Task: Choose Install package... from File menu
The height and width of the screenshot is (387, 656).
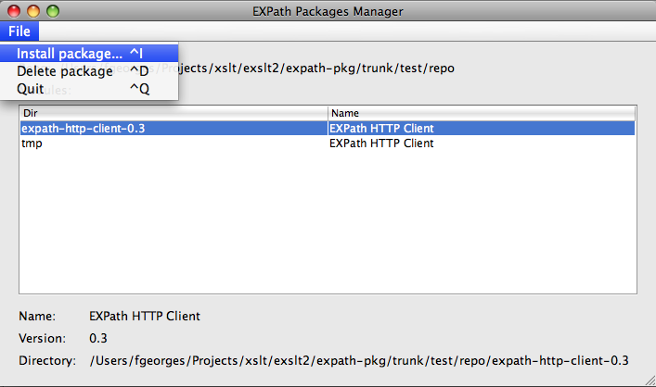Action: (89, 54)
